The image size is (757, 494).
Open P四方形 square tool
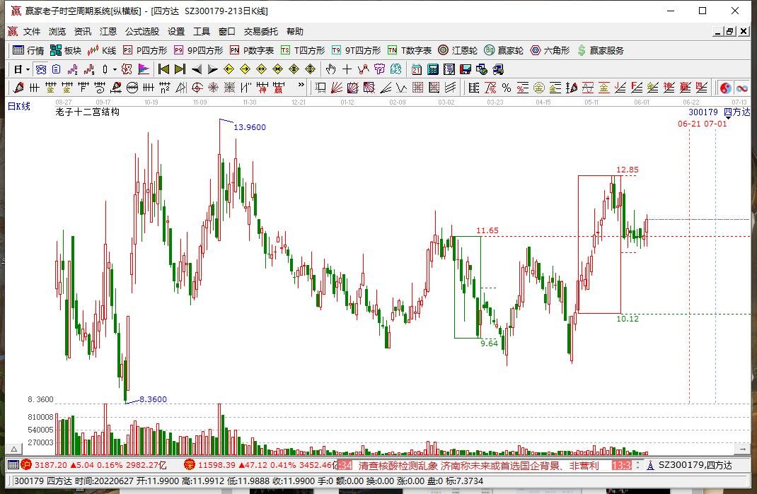[x=145, y=50]
